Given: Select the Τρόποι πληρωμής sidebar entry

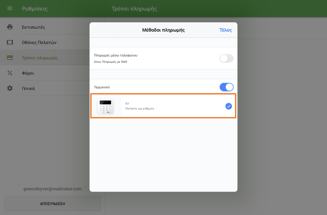Looking at the screenshot, I should [x=40, y=58].
